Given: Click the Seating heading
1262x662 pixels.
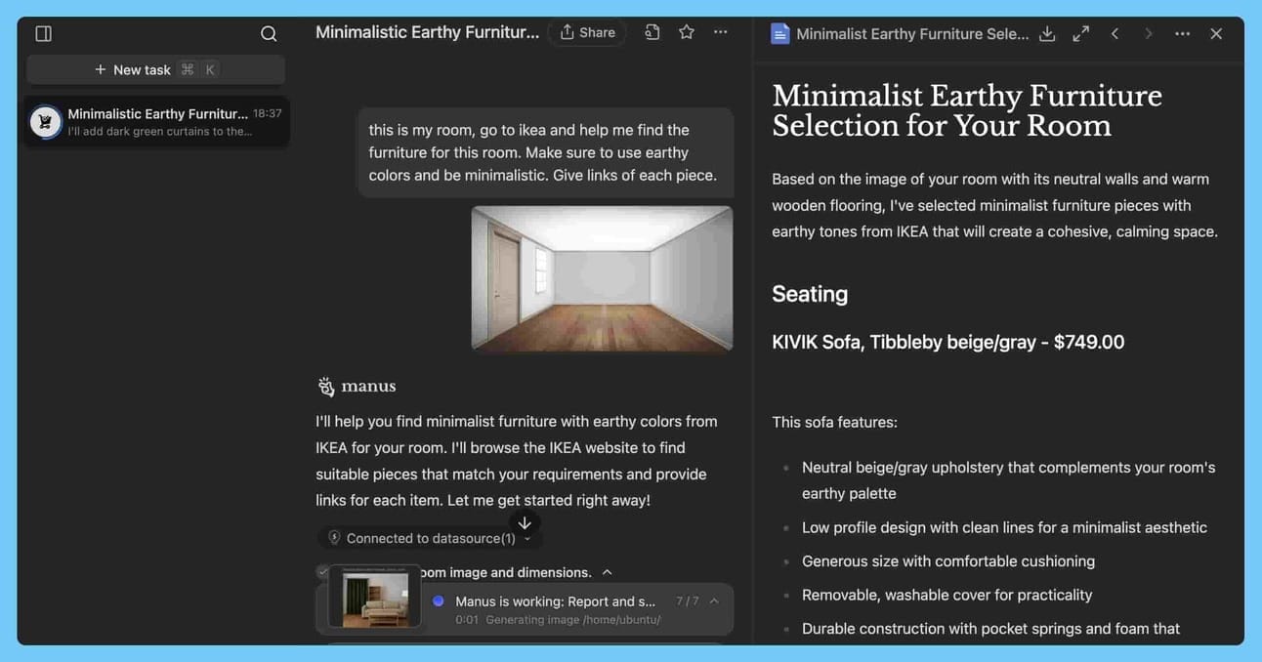Looking at the screenshot, I should click(x=810, y=294).
